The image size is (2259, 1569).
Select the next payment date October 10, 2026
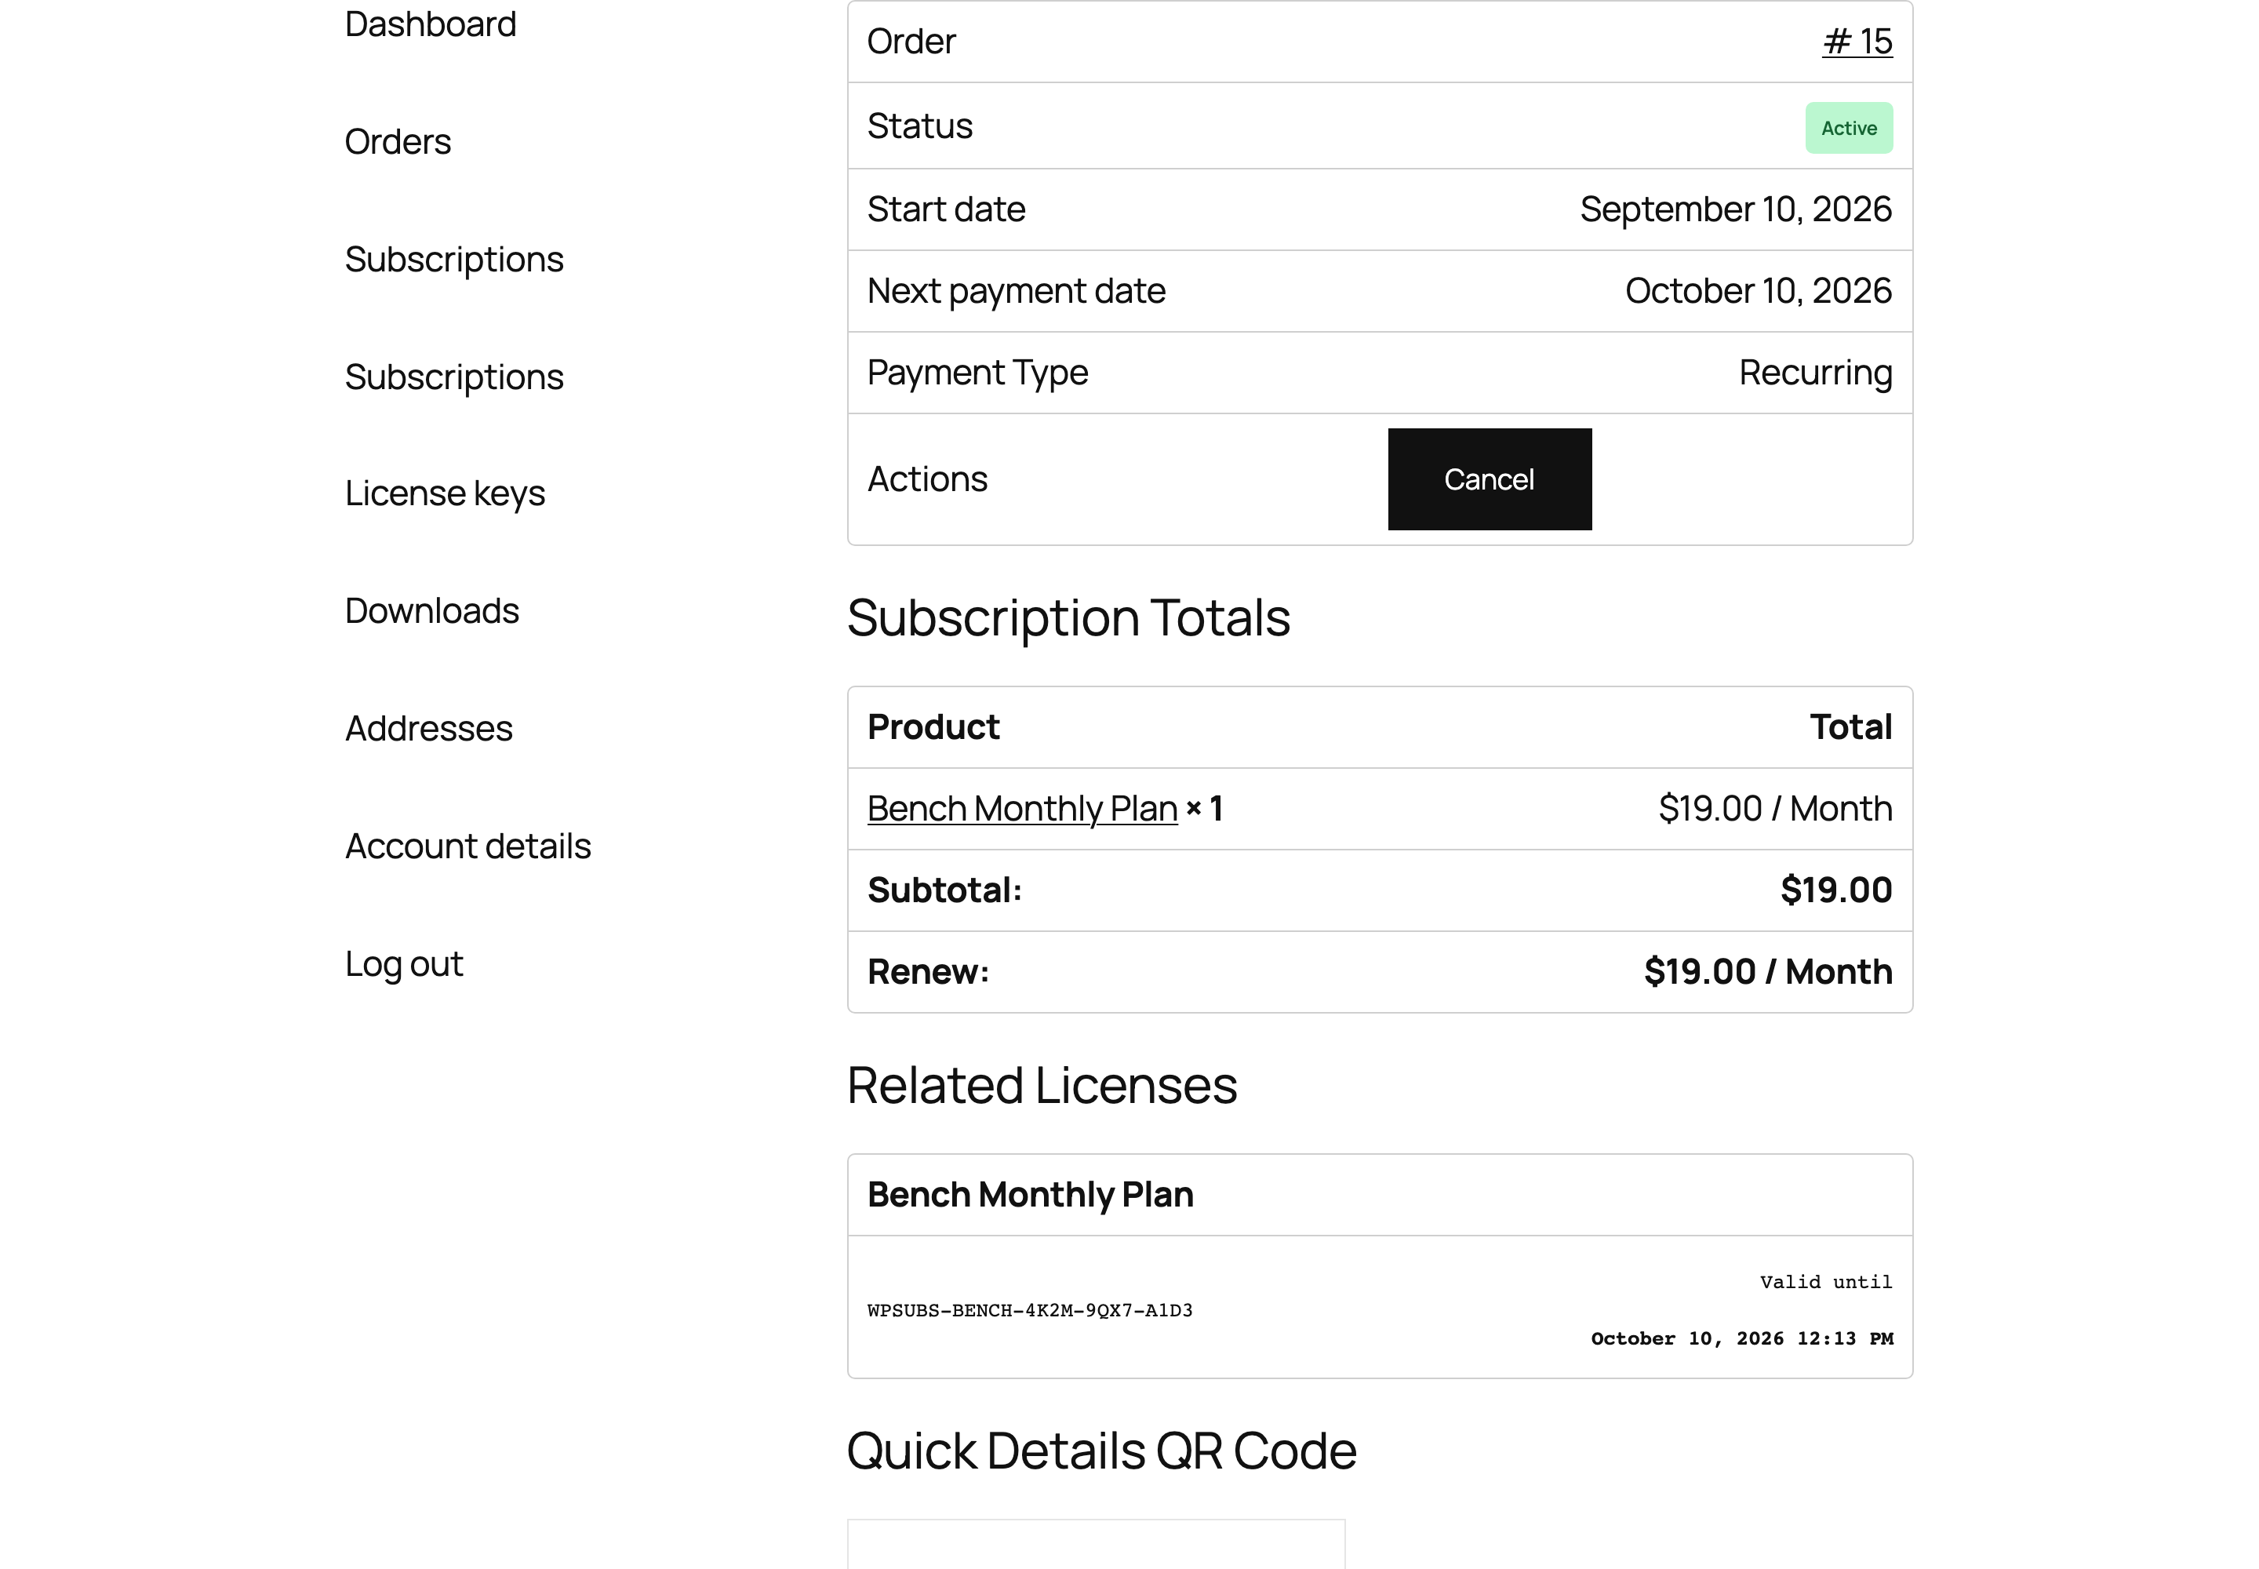(x=1759, y=291)
